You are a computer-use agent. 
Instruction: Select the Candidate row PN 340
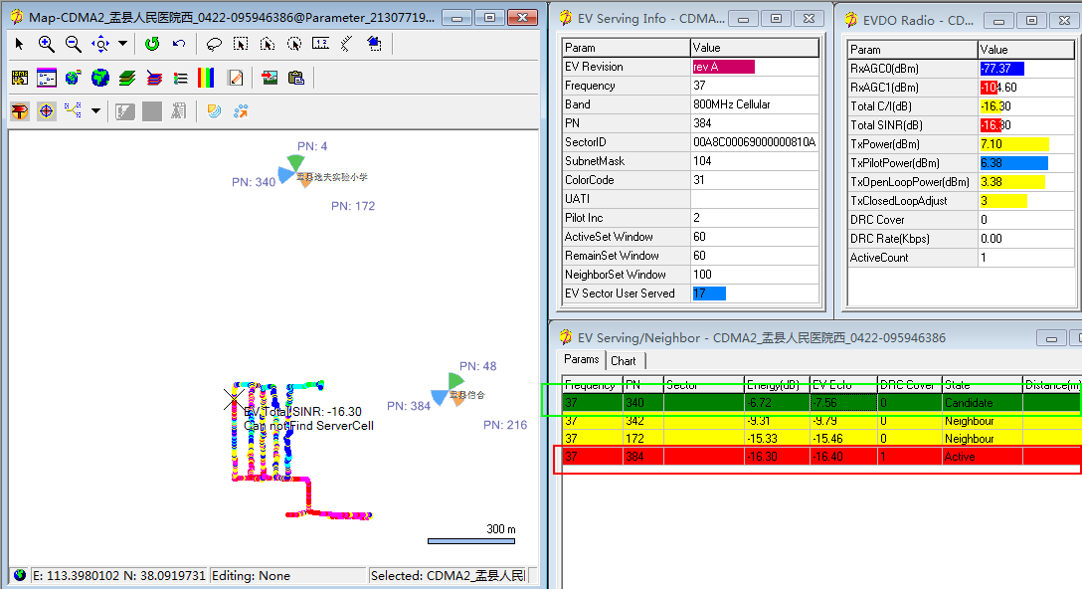pos(821,403)
